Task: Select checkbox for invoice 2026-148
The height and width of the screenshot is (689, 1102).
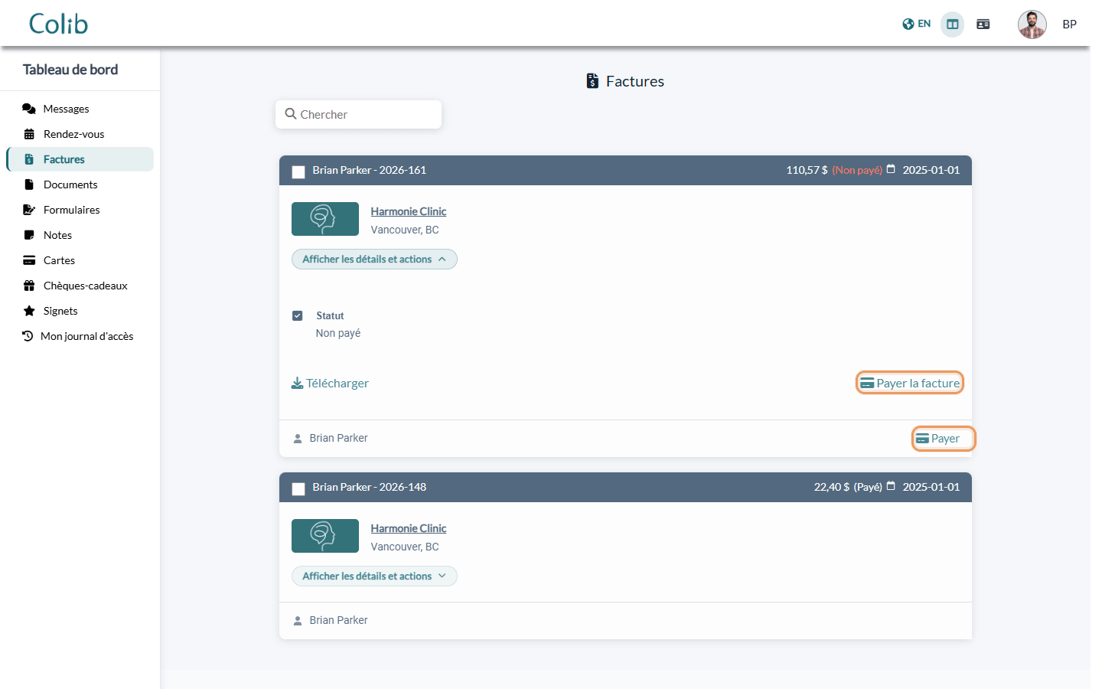Action: [298, 489]
